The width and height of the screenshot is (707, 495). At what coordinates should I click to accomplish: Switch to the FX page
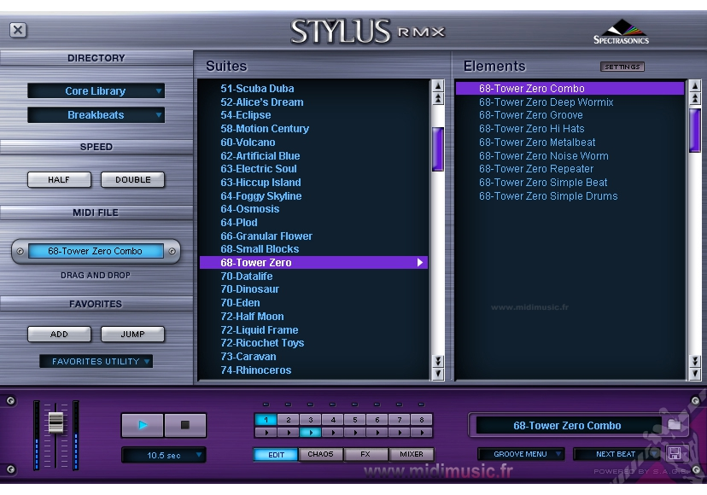[x=365, y=454]
